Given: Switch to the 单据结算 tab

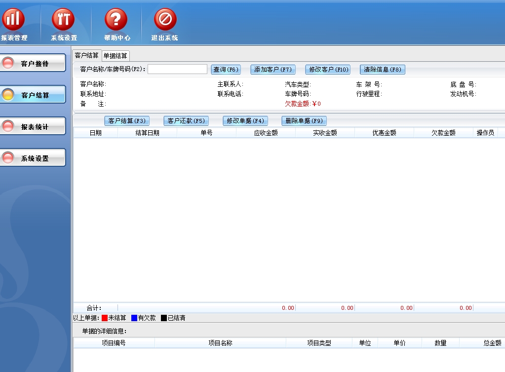Looking at the screenshot, I should [x=116, y=56].
